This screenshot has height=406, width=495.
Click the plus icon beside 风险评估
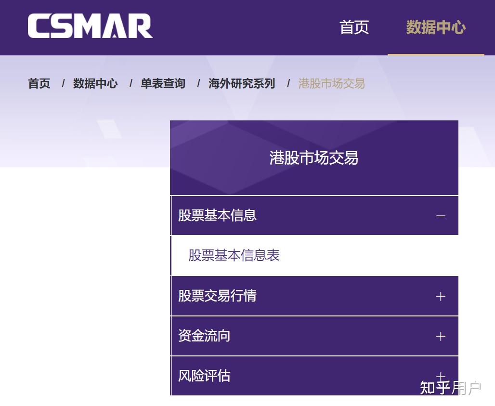pos(440,376)
